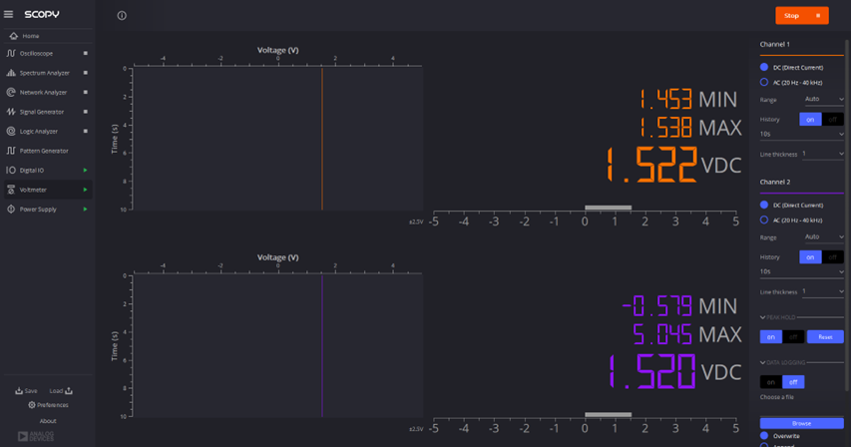Click the 1.522 VDC reading
The height and width of the screenshot is (447, 851).
point(673,165)
